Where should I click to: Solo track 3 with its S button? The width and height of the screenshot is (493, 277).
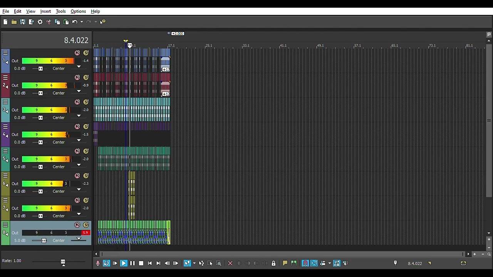coord(86,102)
